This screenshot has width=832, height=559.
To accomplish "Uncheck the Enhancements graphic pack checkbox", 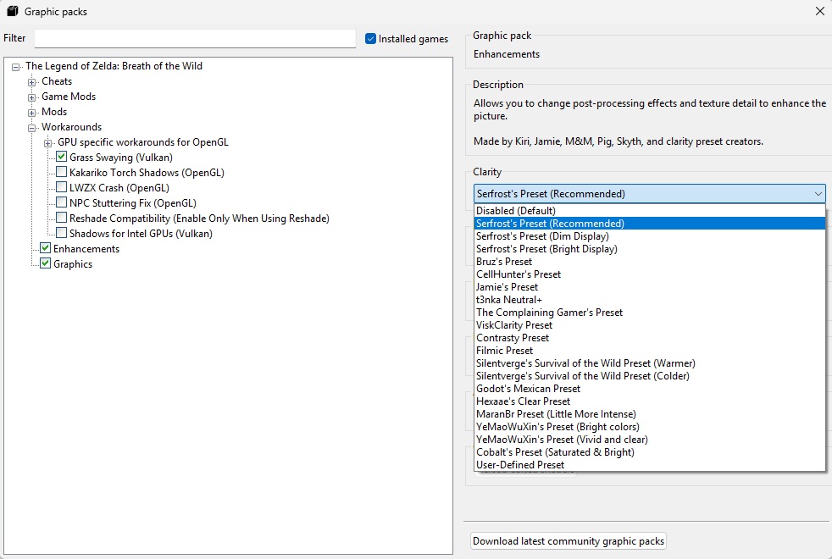I will (46, 248).
